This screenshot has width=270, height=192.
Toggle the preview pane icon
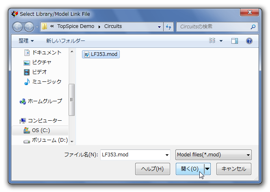pyautogui.click(x=235, y=41)
